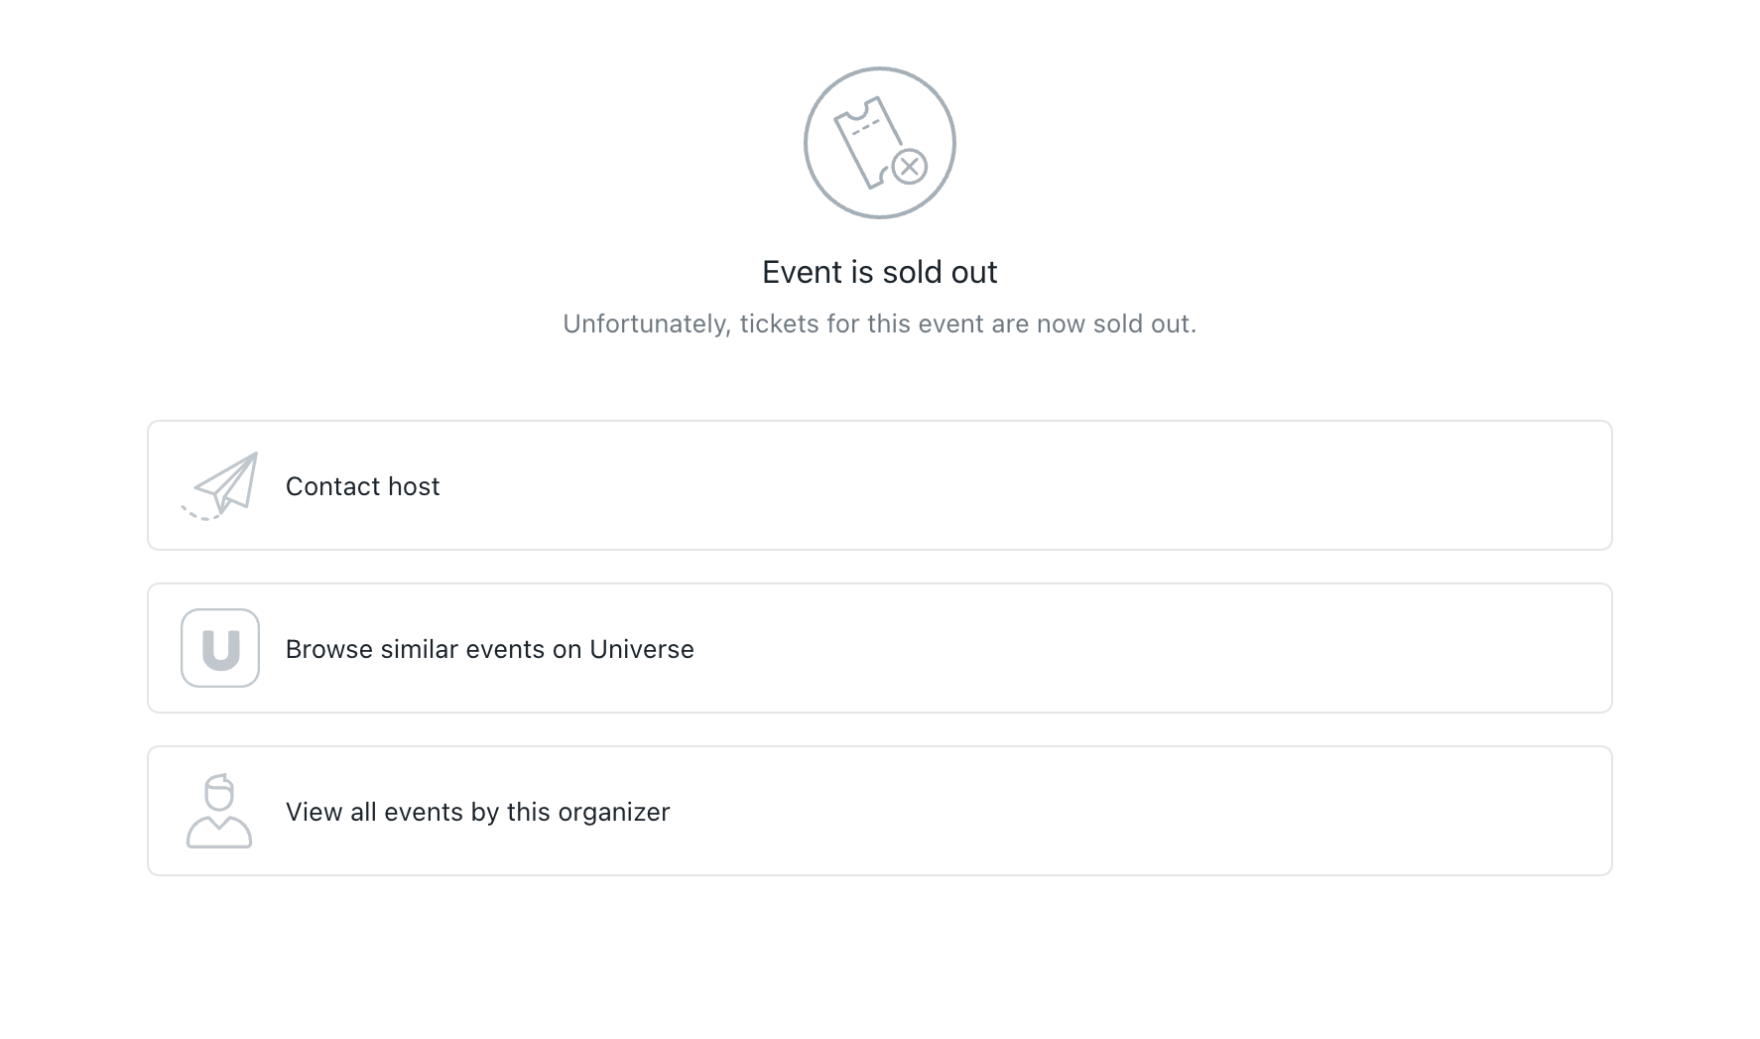Click the word "organizer" in the third option
Viewport: 1760px width, 1039px height.
[614, 812]
